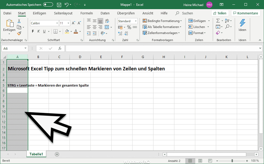Apply red font color A

coord(76,31)
